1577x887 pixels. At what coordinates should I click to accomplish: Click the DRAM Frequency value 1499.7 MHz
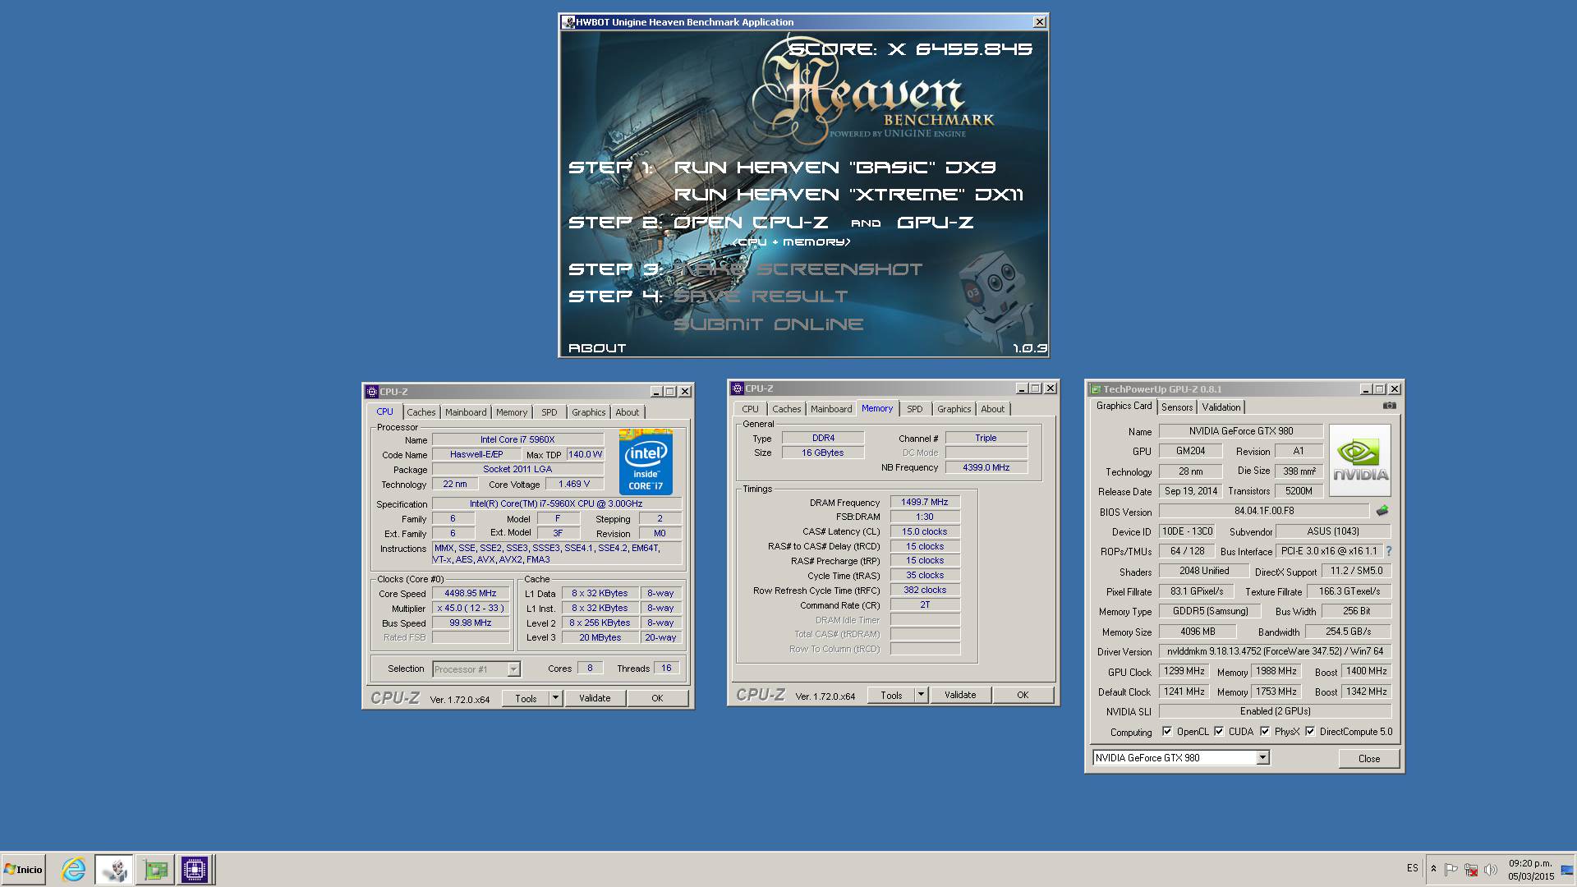925,502
